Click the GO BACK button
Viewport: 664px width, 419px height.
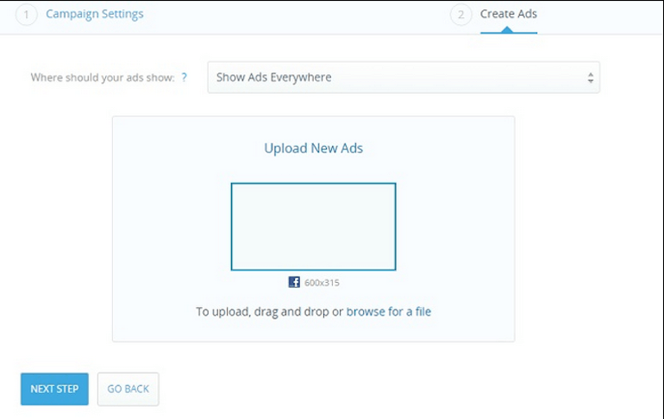tap(128, 389)
